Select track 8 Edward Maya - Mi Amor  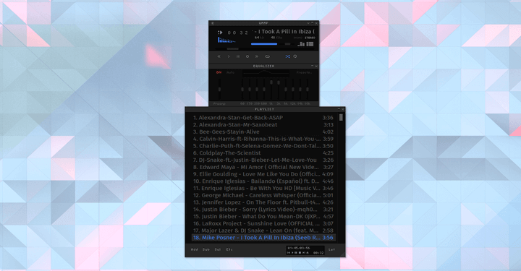click(263, 167)
